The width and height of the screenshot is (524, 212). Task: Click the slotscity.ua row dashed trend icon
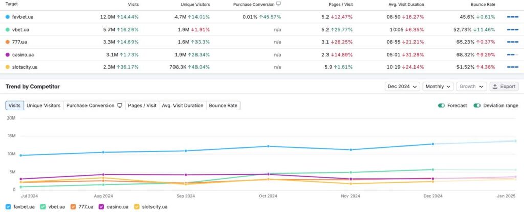[512, 67]
